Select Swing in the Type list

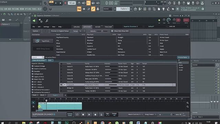tap(120, 40)
